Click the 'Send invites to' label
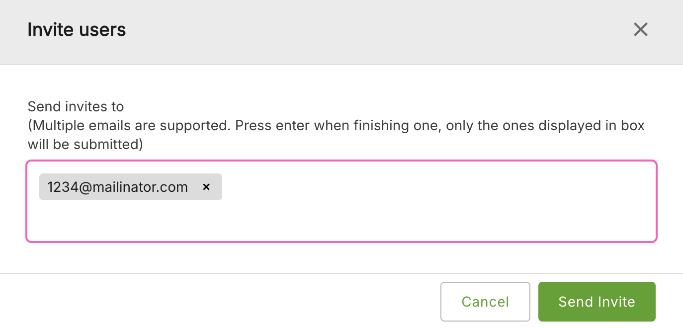683x328 pixels. point(76,106)
